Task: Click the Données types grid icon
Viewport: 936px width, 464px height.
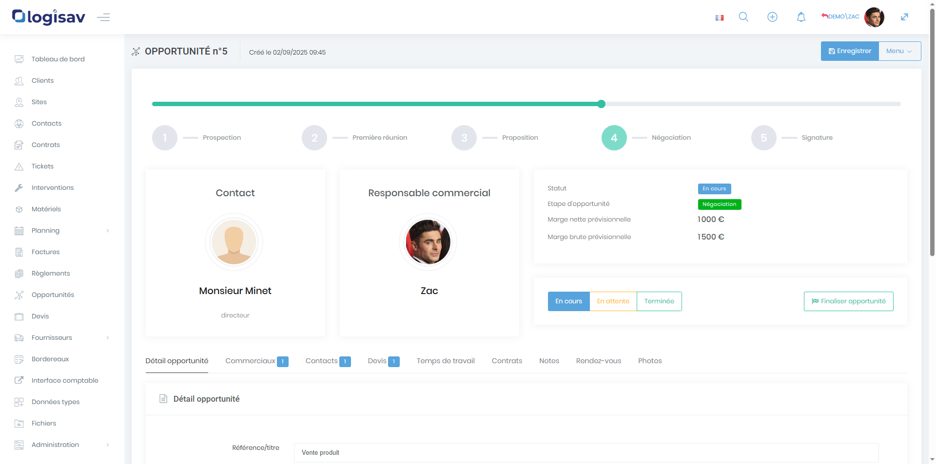Action: [x=19, y=402]
